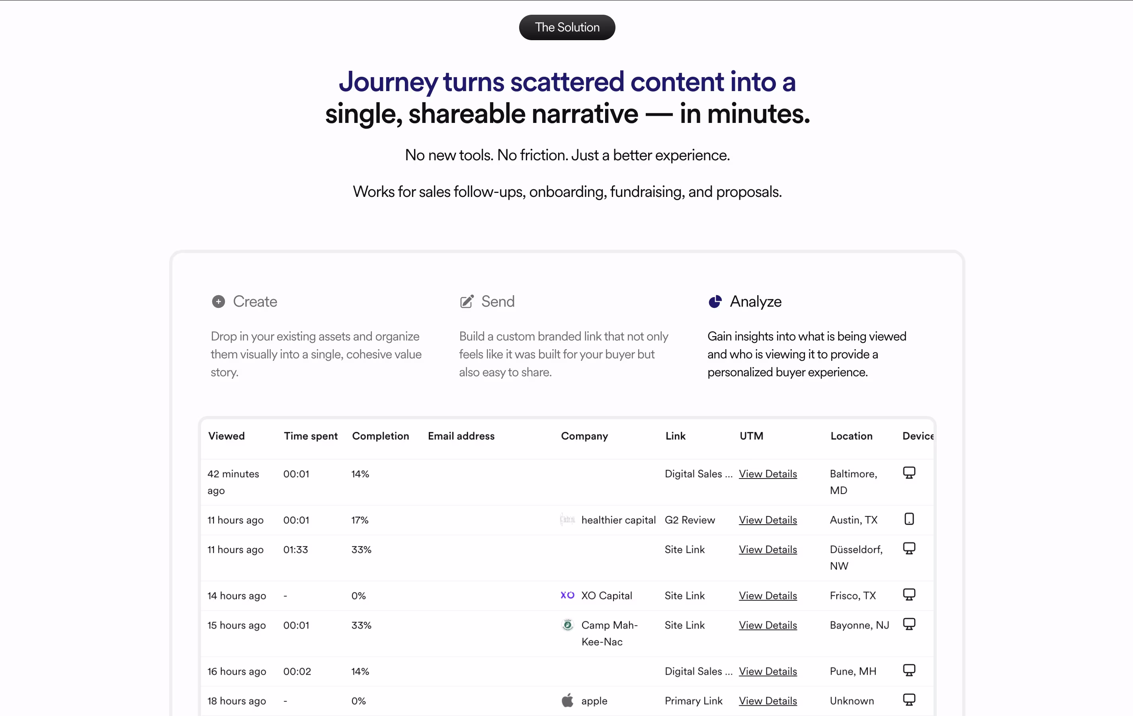Click the Send pencil icon
Viewport: 1133px width, 716px height.
click(466, 302)
